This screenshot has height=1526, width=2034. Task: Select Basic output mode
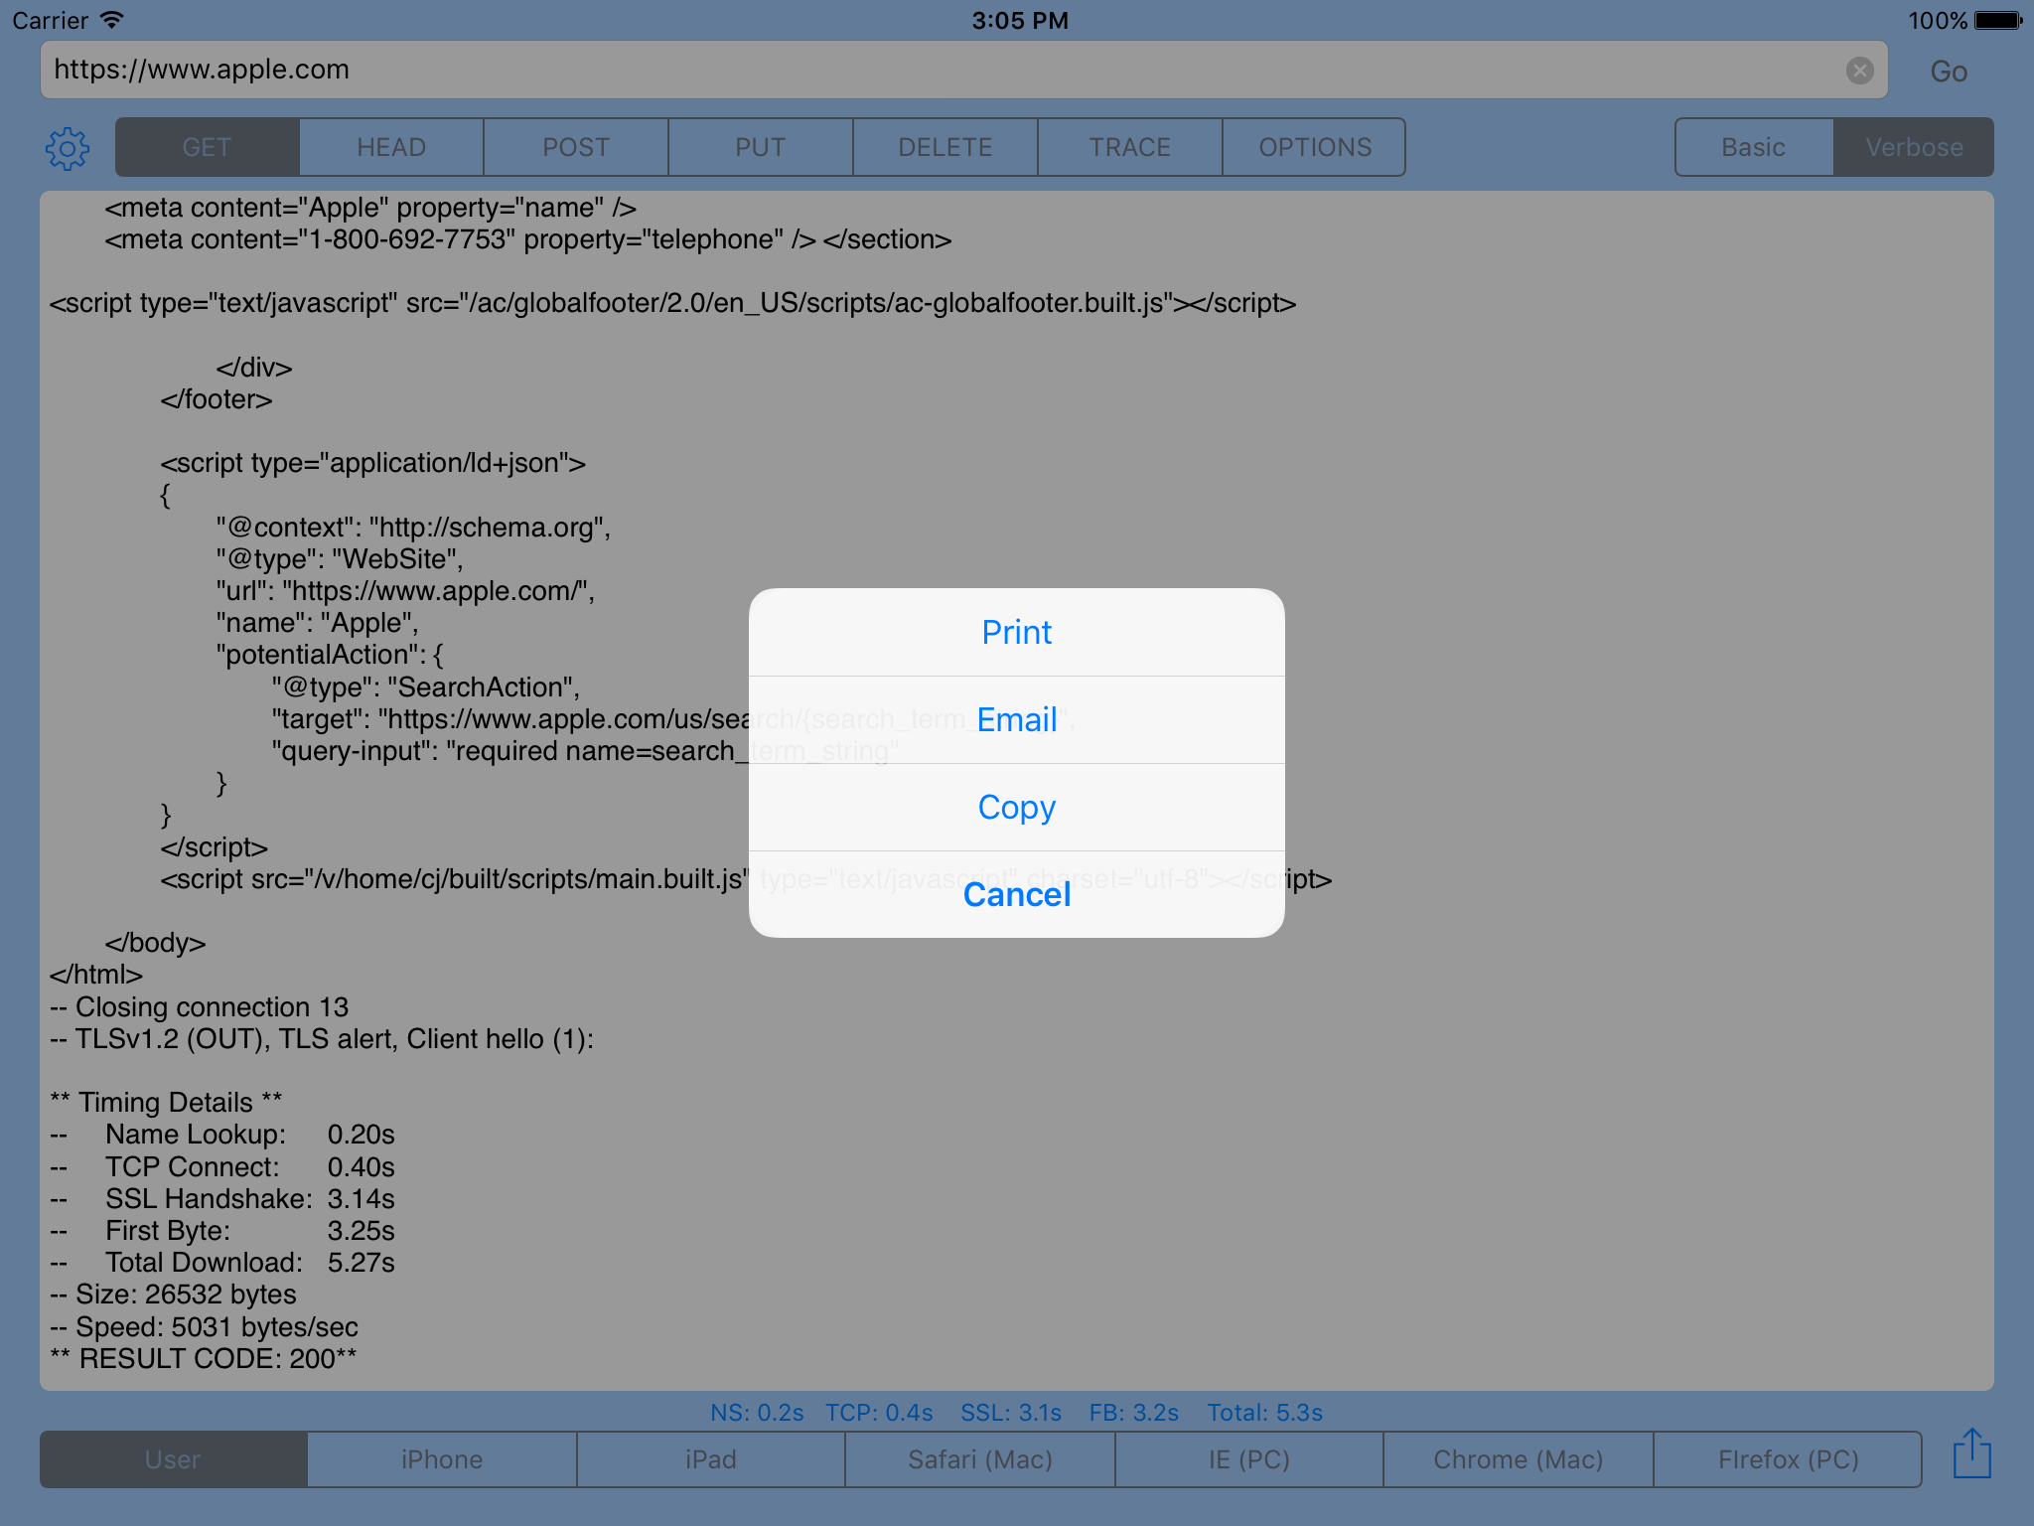(1754, 147)
